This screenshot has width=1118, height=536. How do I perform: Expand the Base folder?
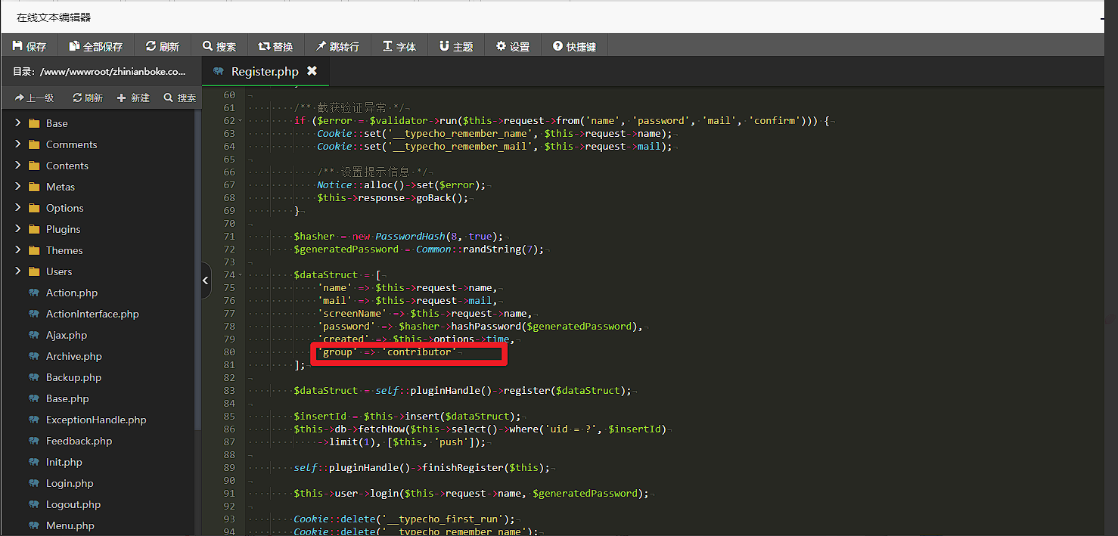click(17, 123)
